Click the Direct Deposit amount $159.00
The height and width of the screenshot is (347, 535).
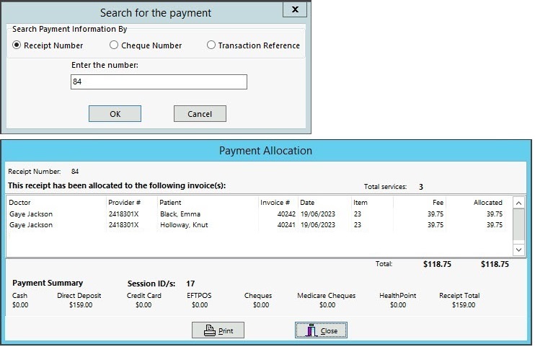pos(81,305)
